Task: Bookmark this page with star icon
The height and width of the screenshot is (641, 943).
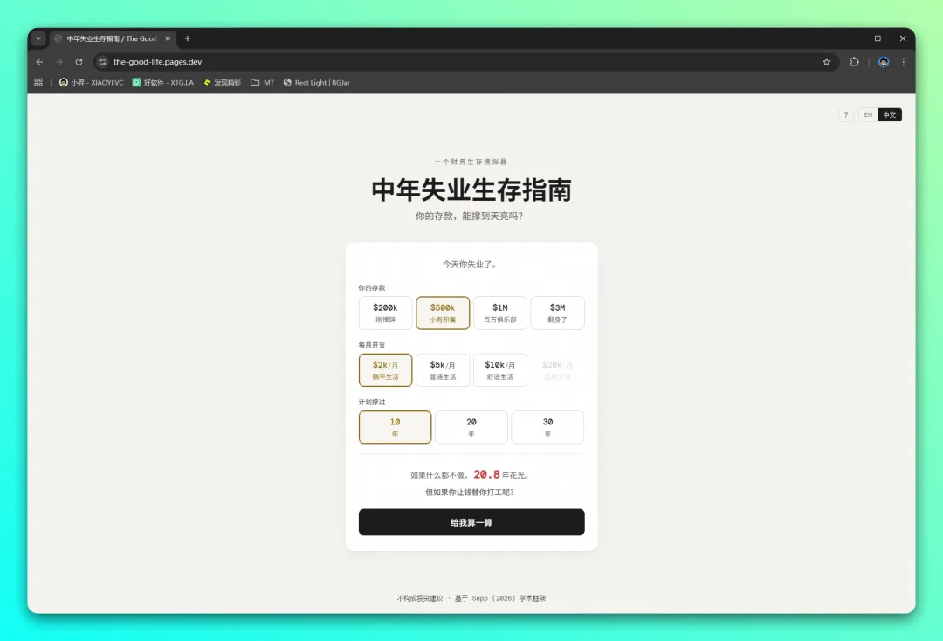Action: (826, 62)
